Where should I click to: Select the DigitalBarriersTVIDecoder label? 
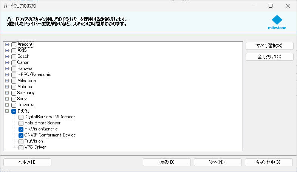pyautogui.click(x=50, y=117)
